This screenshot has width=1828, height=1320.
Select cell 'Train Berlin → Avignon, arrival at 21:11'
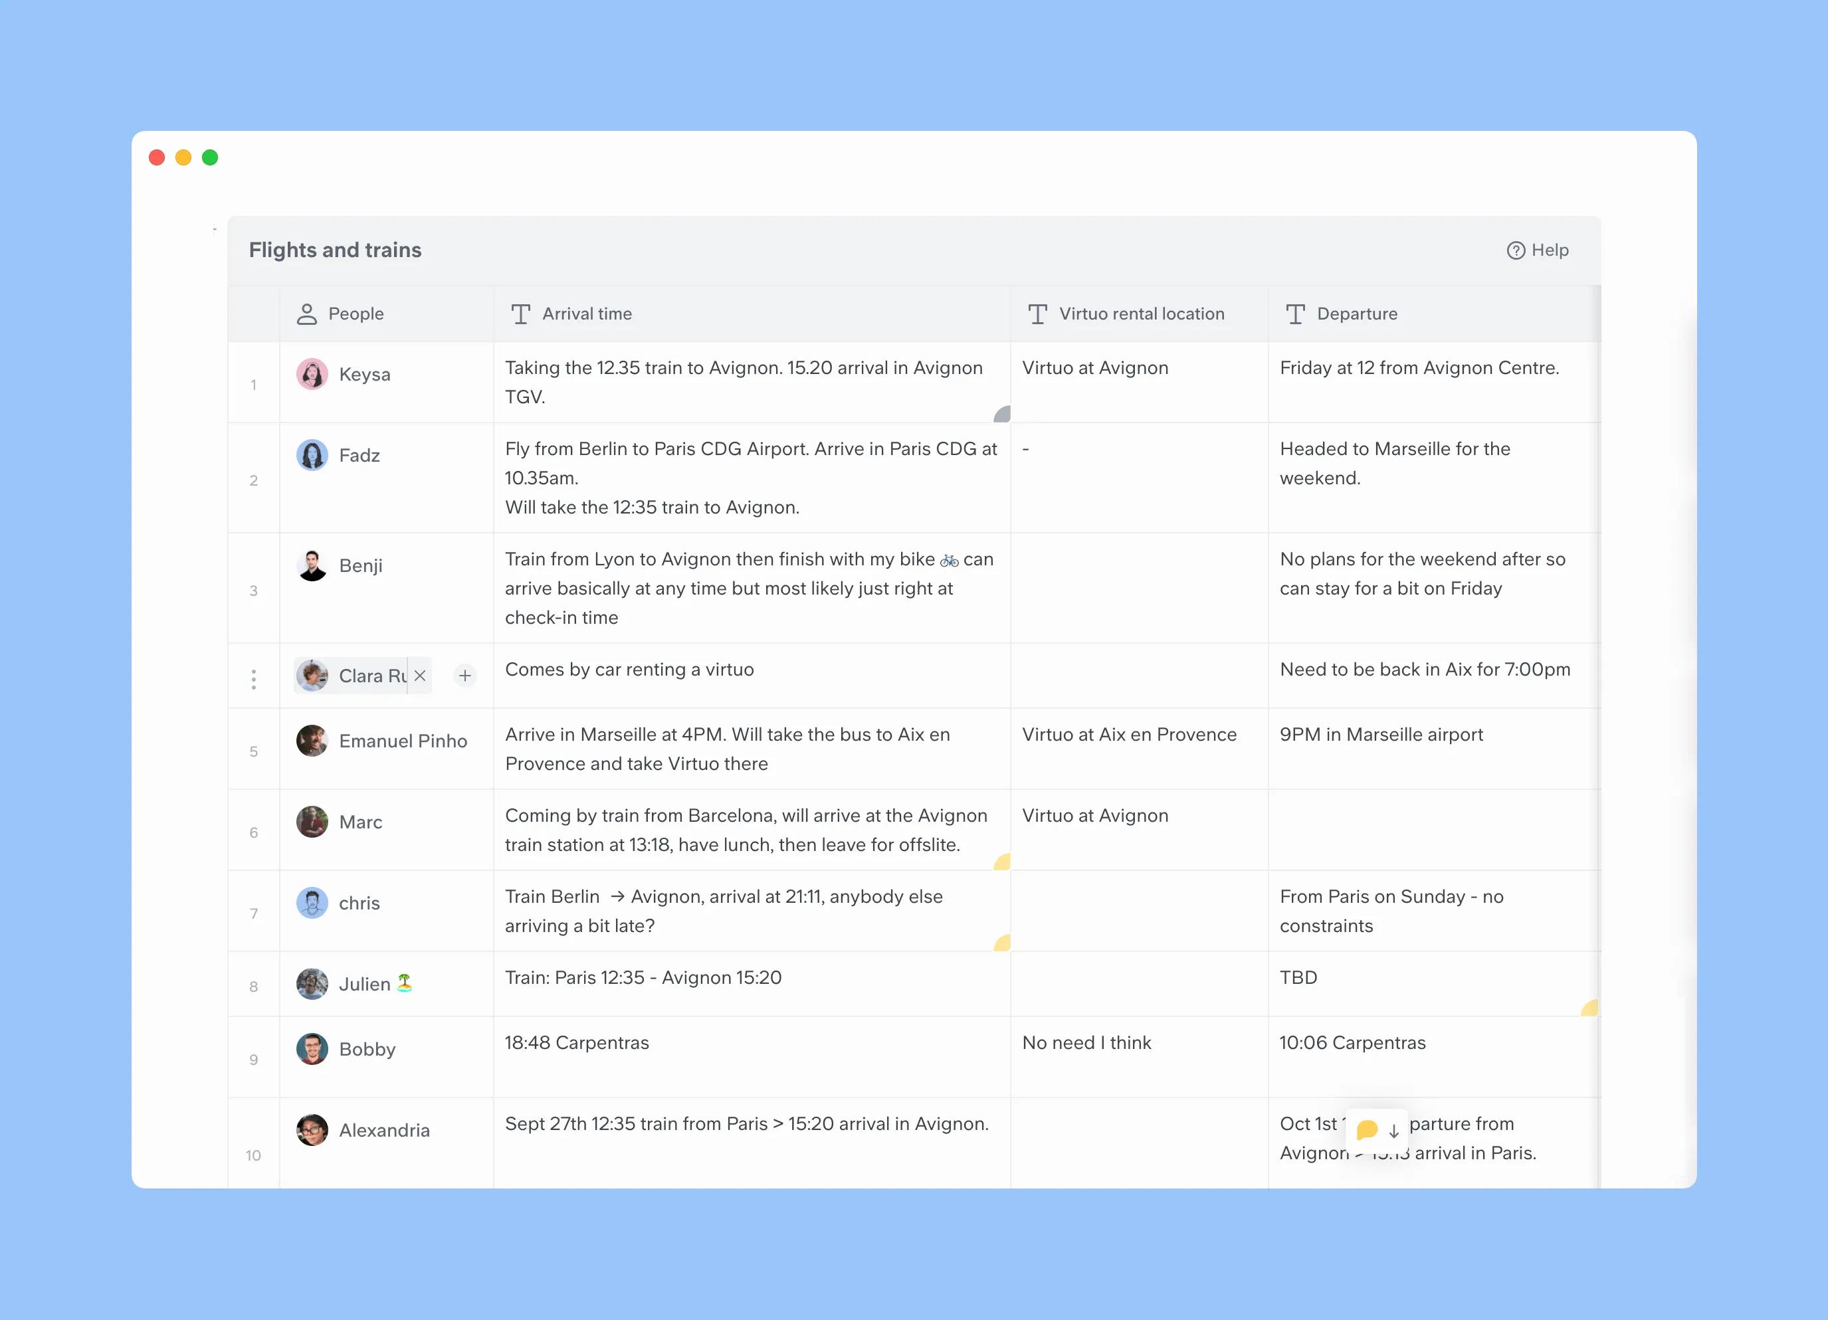coord(752,911)
